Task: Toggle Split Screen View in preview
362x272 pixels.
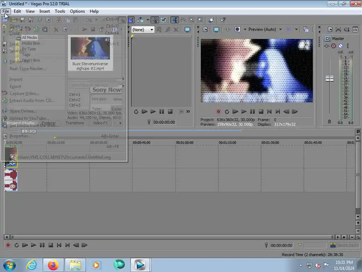Action: point(237,29)
